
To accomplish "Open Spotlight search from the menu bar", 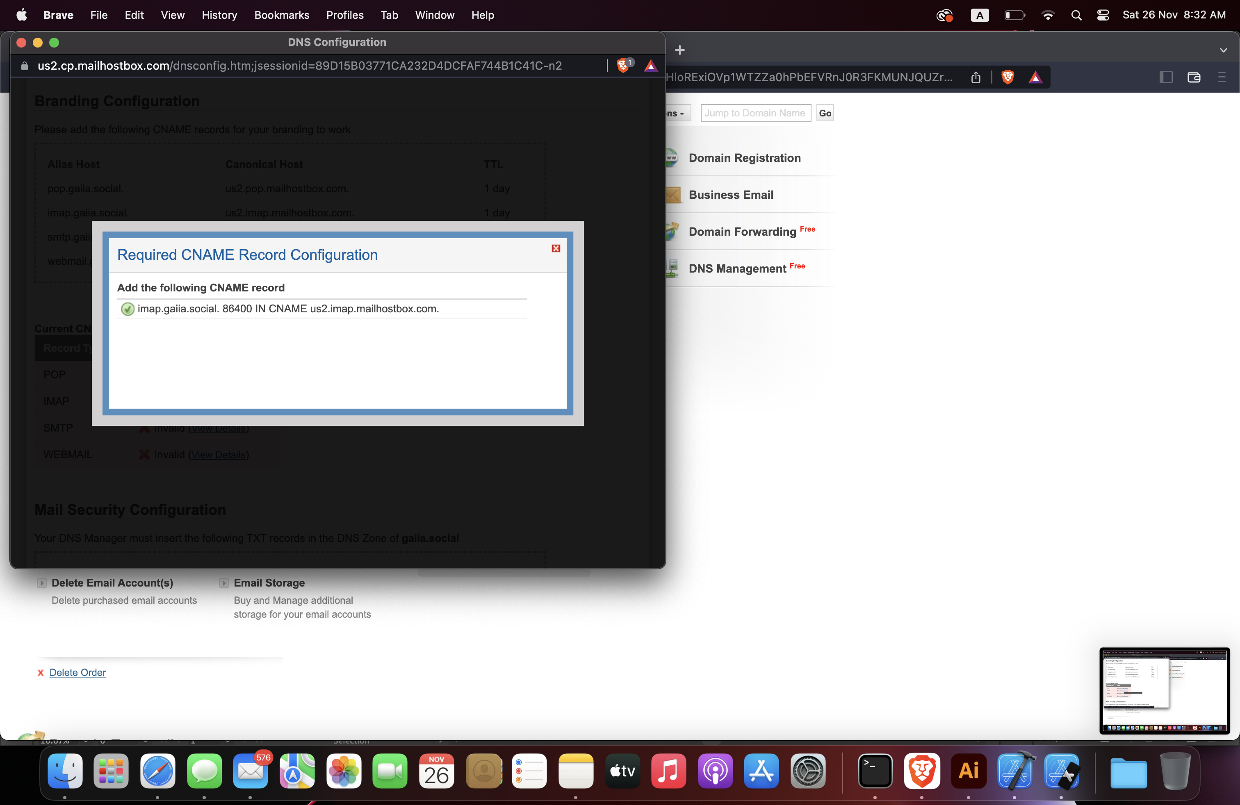I will click(x=1076, y=15).
